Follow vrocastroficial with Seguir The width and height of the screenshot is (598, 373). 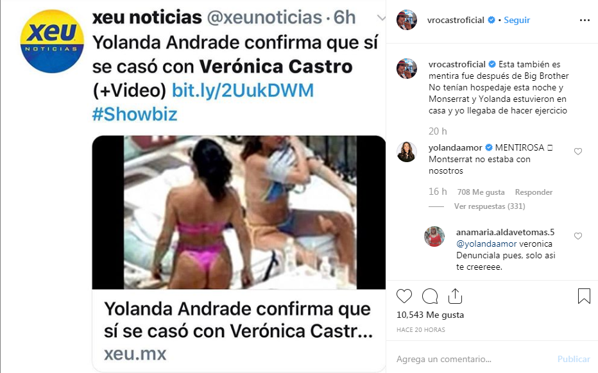pos(517,21)
